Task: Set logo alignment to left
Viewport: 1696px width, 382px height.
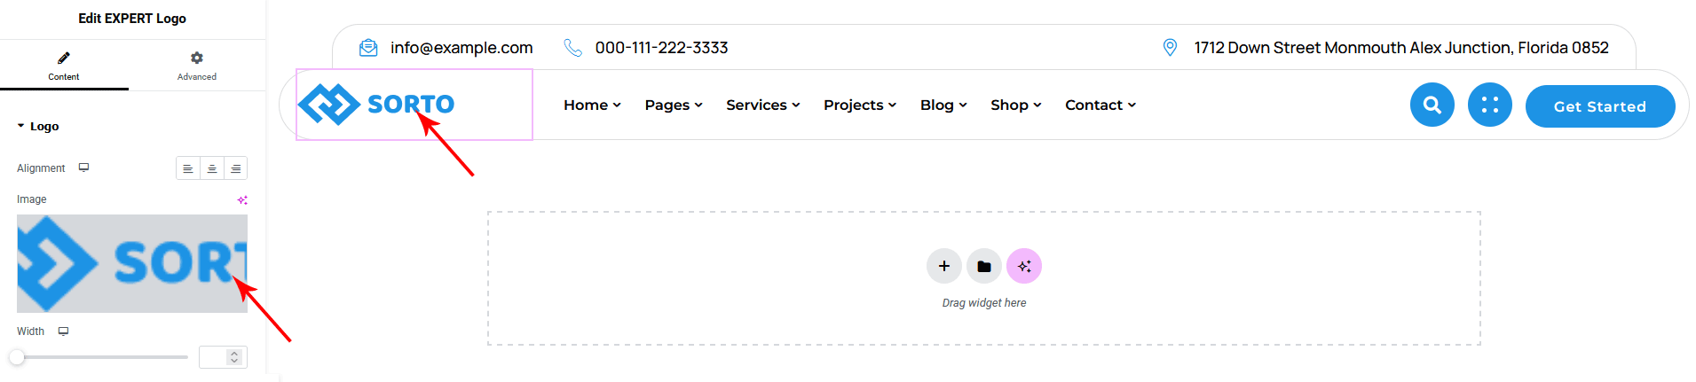Action: [188, 168]
